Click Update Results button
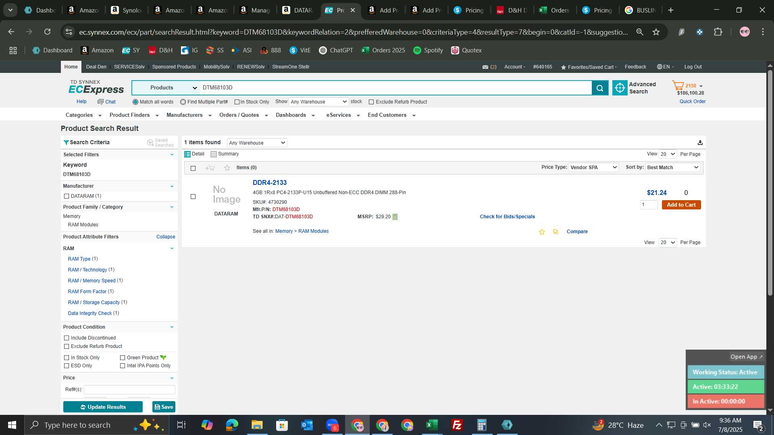The image size is (774, 435). pyautogui.click(x=103, y=407)
